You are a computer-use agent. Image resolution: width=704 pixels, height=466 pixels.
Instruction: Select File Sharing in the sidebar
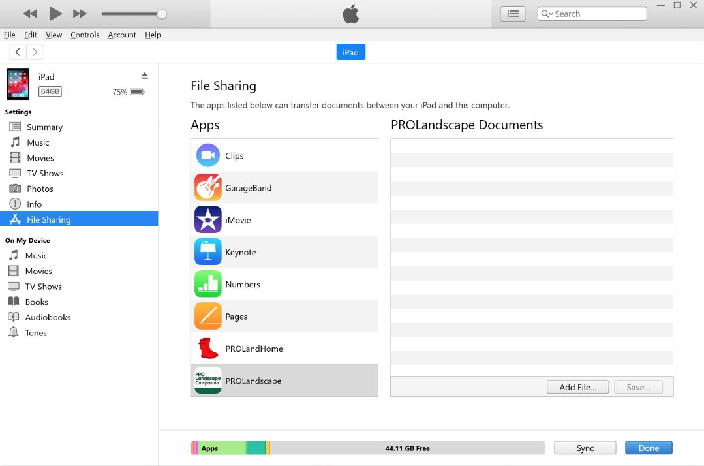[x=79, y=219]
